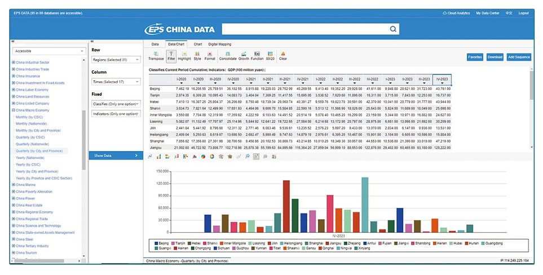This screenshot has width=543, height=275.
Task: Switch to the Data tab
Action: tap(155, 44)
